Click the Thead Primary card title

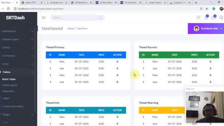pos(55,47)
